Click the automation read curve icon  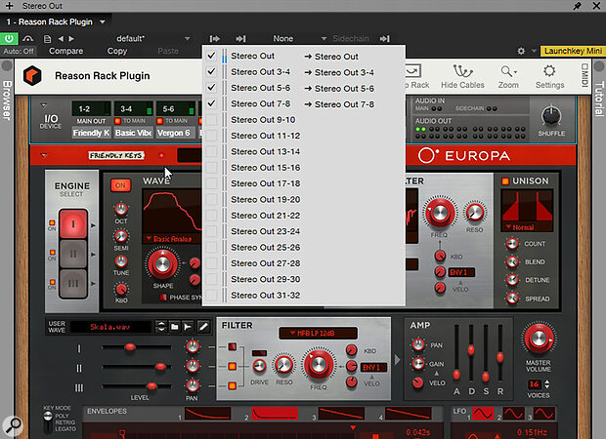(x=27, y=39)
